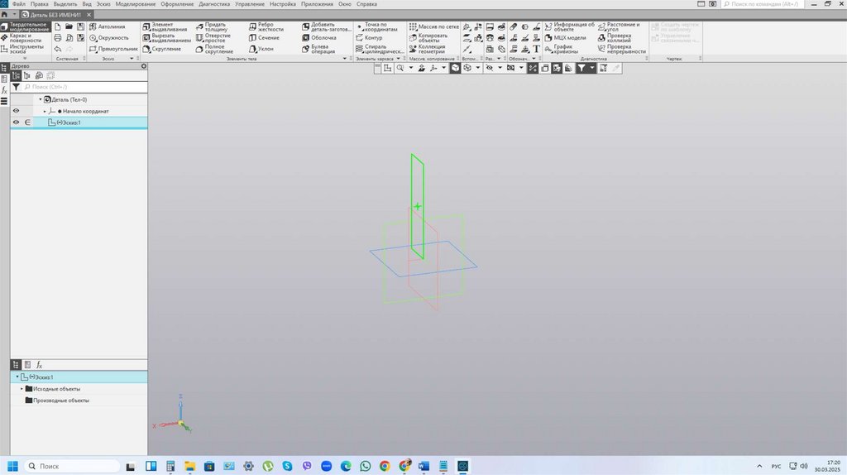Choose the Уклон draft tool
The width and height of the screenshot is (847, 475).
point(261,49)
